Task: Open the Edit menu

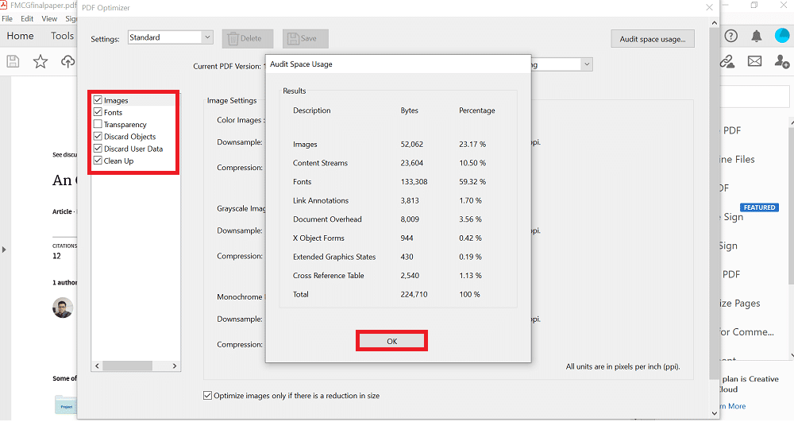Action: click(27, 18)
